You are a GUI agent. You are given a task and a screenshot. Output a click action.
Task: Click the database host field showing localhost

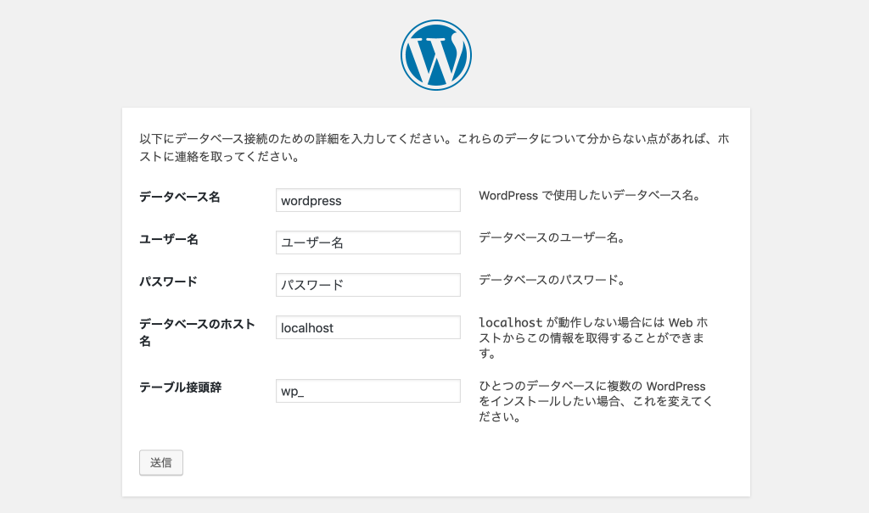pyautogui.click(x=368, y=327)
